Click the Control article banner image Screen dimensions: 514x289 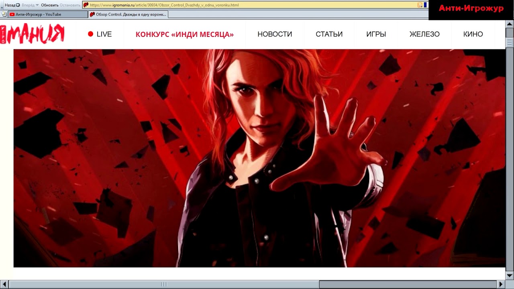point(259,158)
